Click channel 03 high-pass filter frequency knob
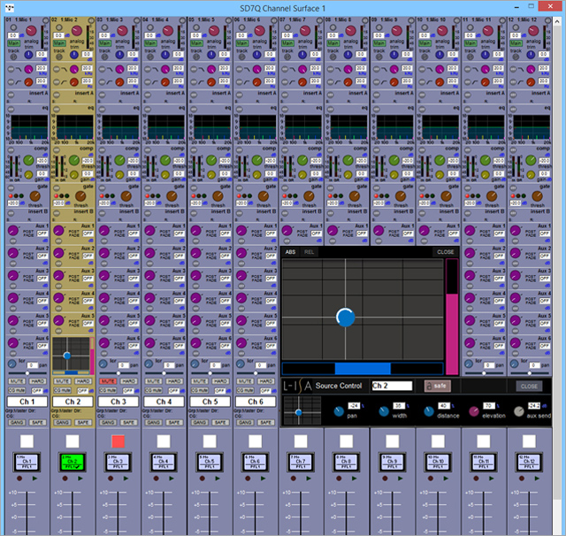 pos(119,82)
